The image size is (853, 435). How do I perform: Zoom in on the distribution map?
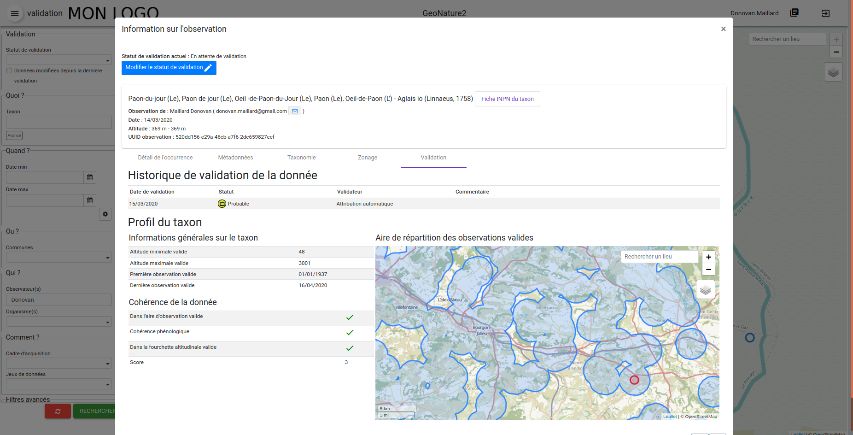click(x=708, y=257)
